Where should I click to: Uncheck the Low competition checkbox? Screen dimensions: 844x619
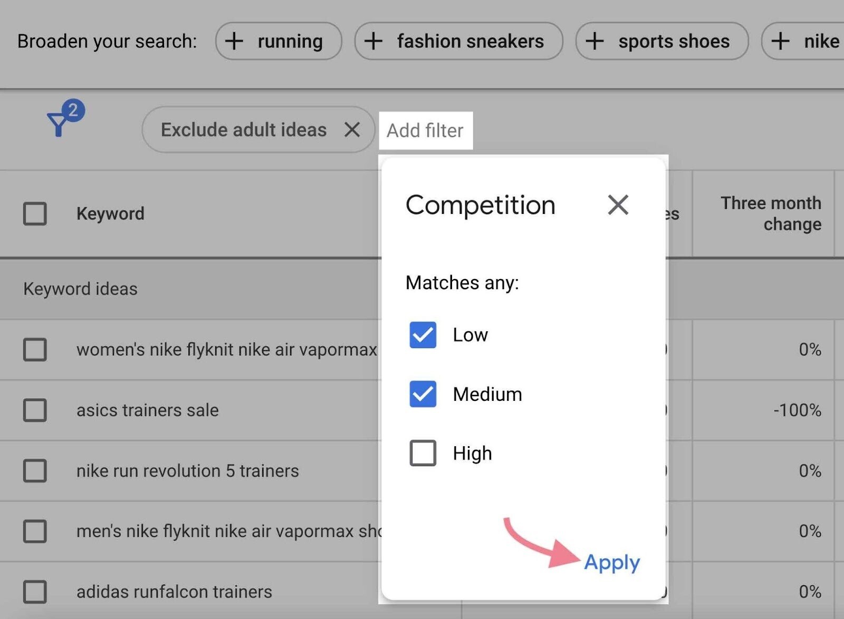click(423, 335)
